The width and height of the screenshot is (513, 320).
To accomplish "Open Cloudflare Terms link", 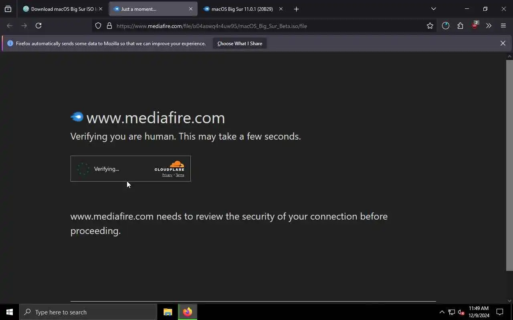I will 180,175.
